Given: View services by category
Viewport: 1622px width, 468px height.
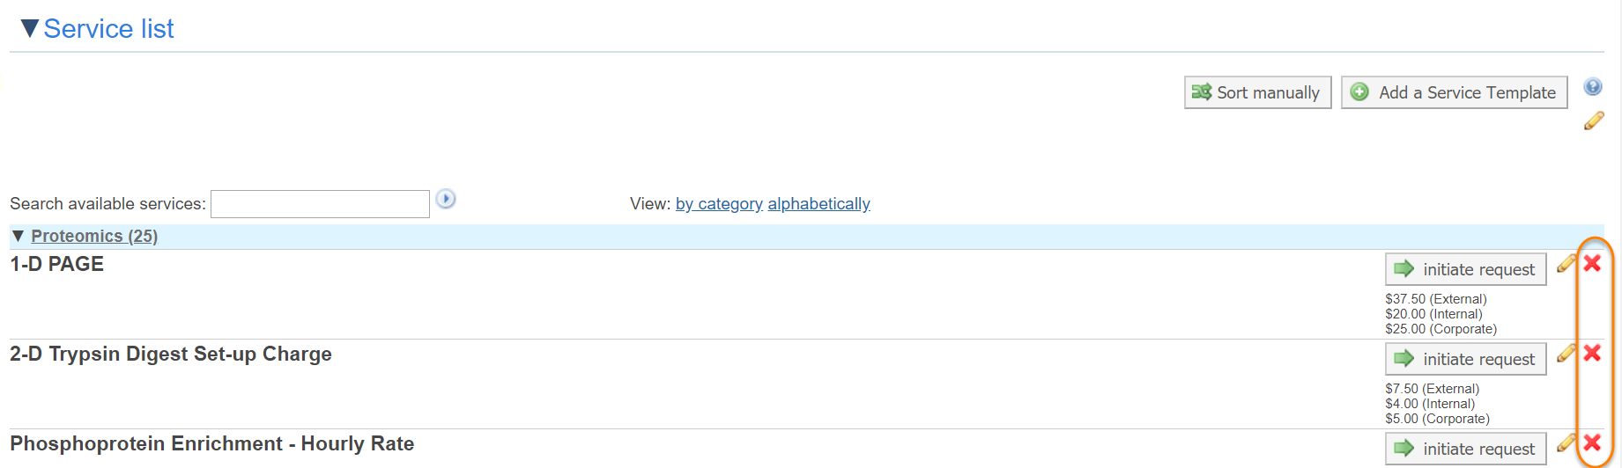Looking at the screenshot, I should tap(719, 204).
